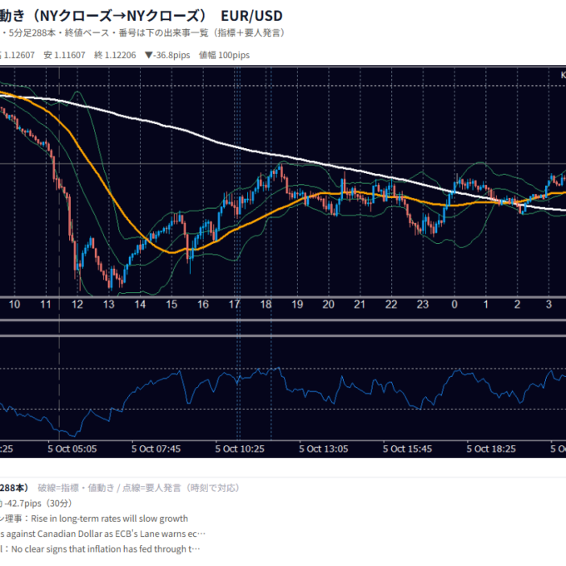The height and width of the screenshot is (566, 566).
Task: Click hour label 19 on chart axis
Action: (x=297, y=305)
